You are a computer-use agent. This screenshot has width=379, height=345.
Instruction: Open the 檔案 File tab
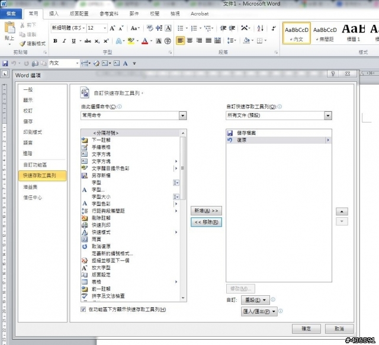[11, 14]
